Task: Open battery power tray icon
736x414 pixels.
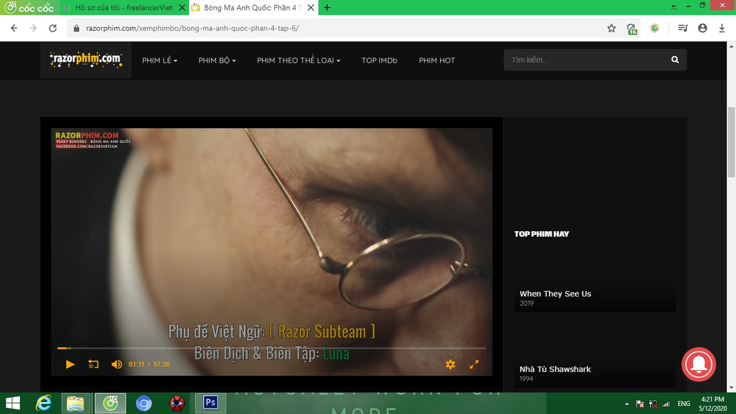Action: 653,404
